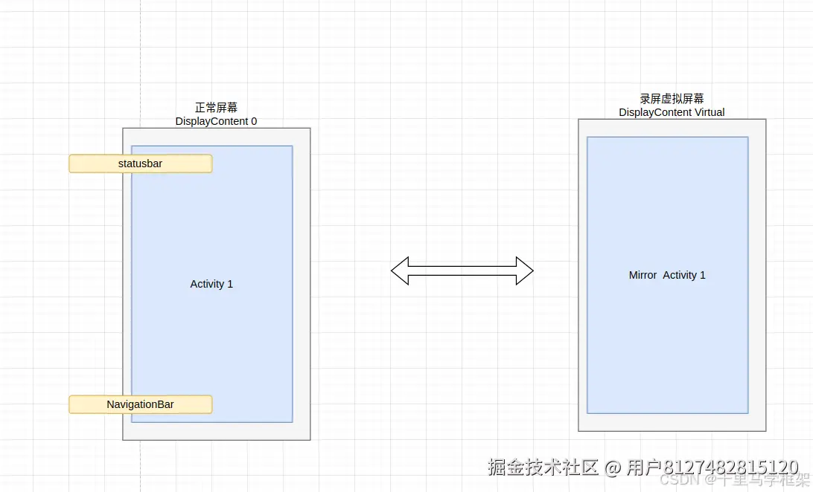Select the statusbar yellow label box

(x=140, y=164)
